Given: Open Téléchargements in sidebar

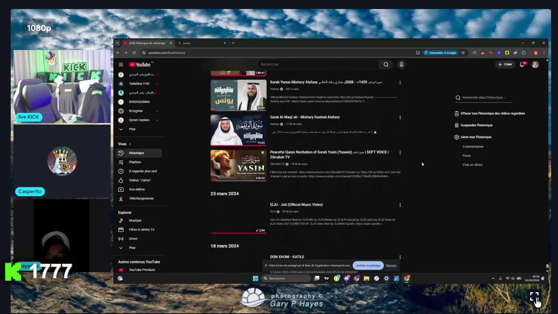Looking at the screenshot, I should pyautogui.click(x=139, y=198).
